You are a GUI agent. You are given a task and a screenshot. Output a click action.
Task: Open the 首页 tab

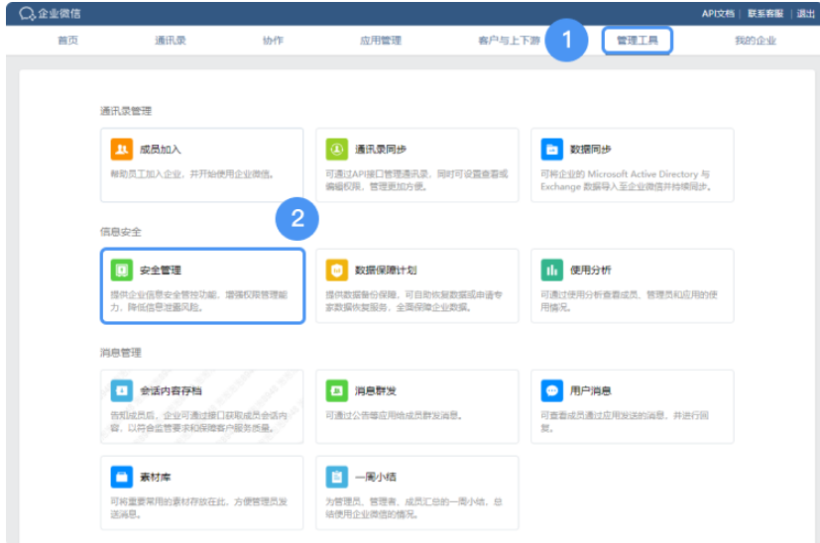(x=67, y=41)
